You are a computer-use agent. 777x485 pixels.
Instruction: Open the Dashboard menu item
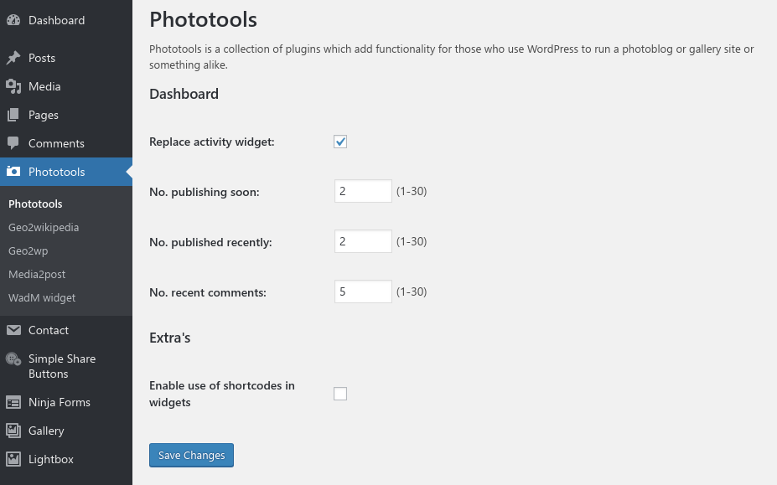(x=66, y=20)
